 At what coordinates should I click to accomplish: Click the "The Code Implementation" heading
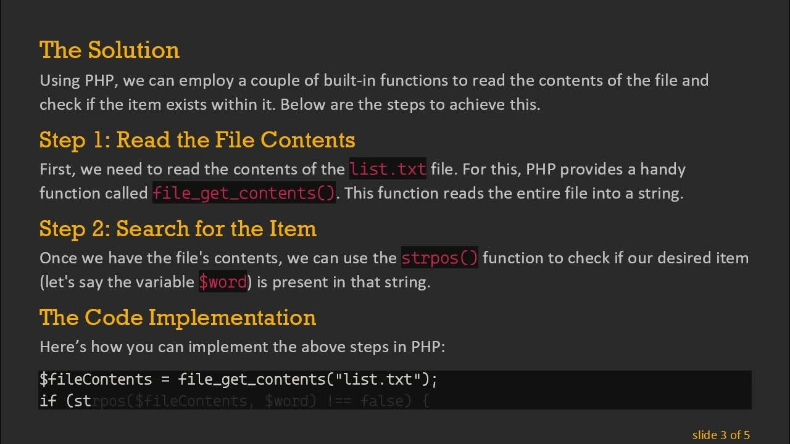[x=178, y=318]
